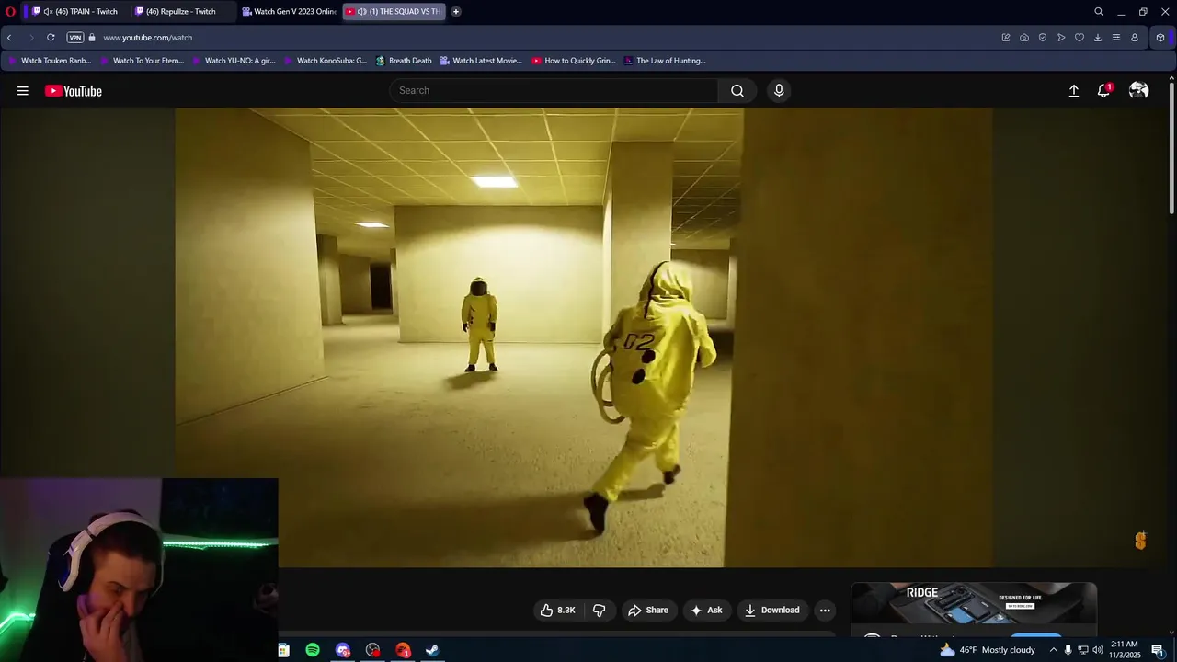Screen dimensions: 1177x662
Task: Click the page vertical scrollbar
Action: click(x=1171, y=147)
